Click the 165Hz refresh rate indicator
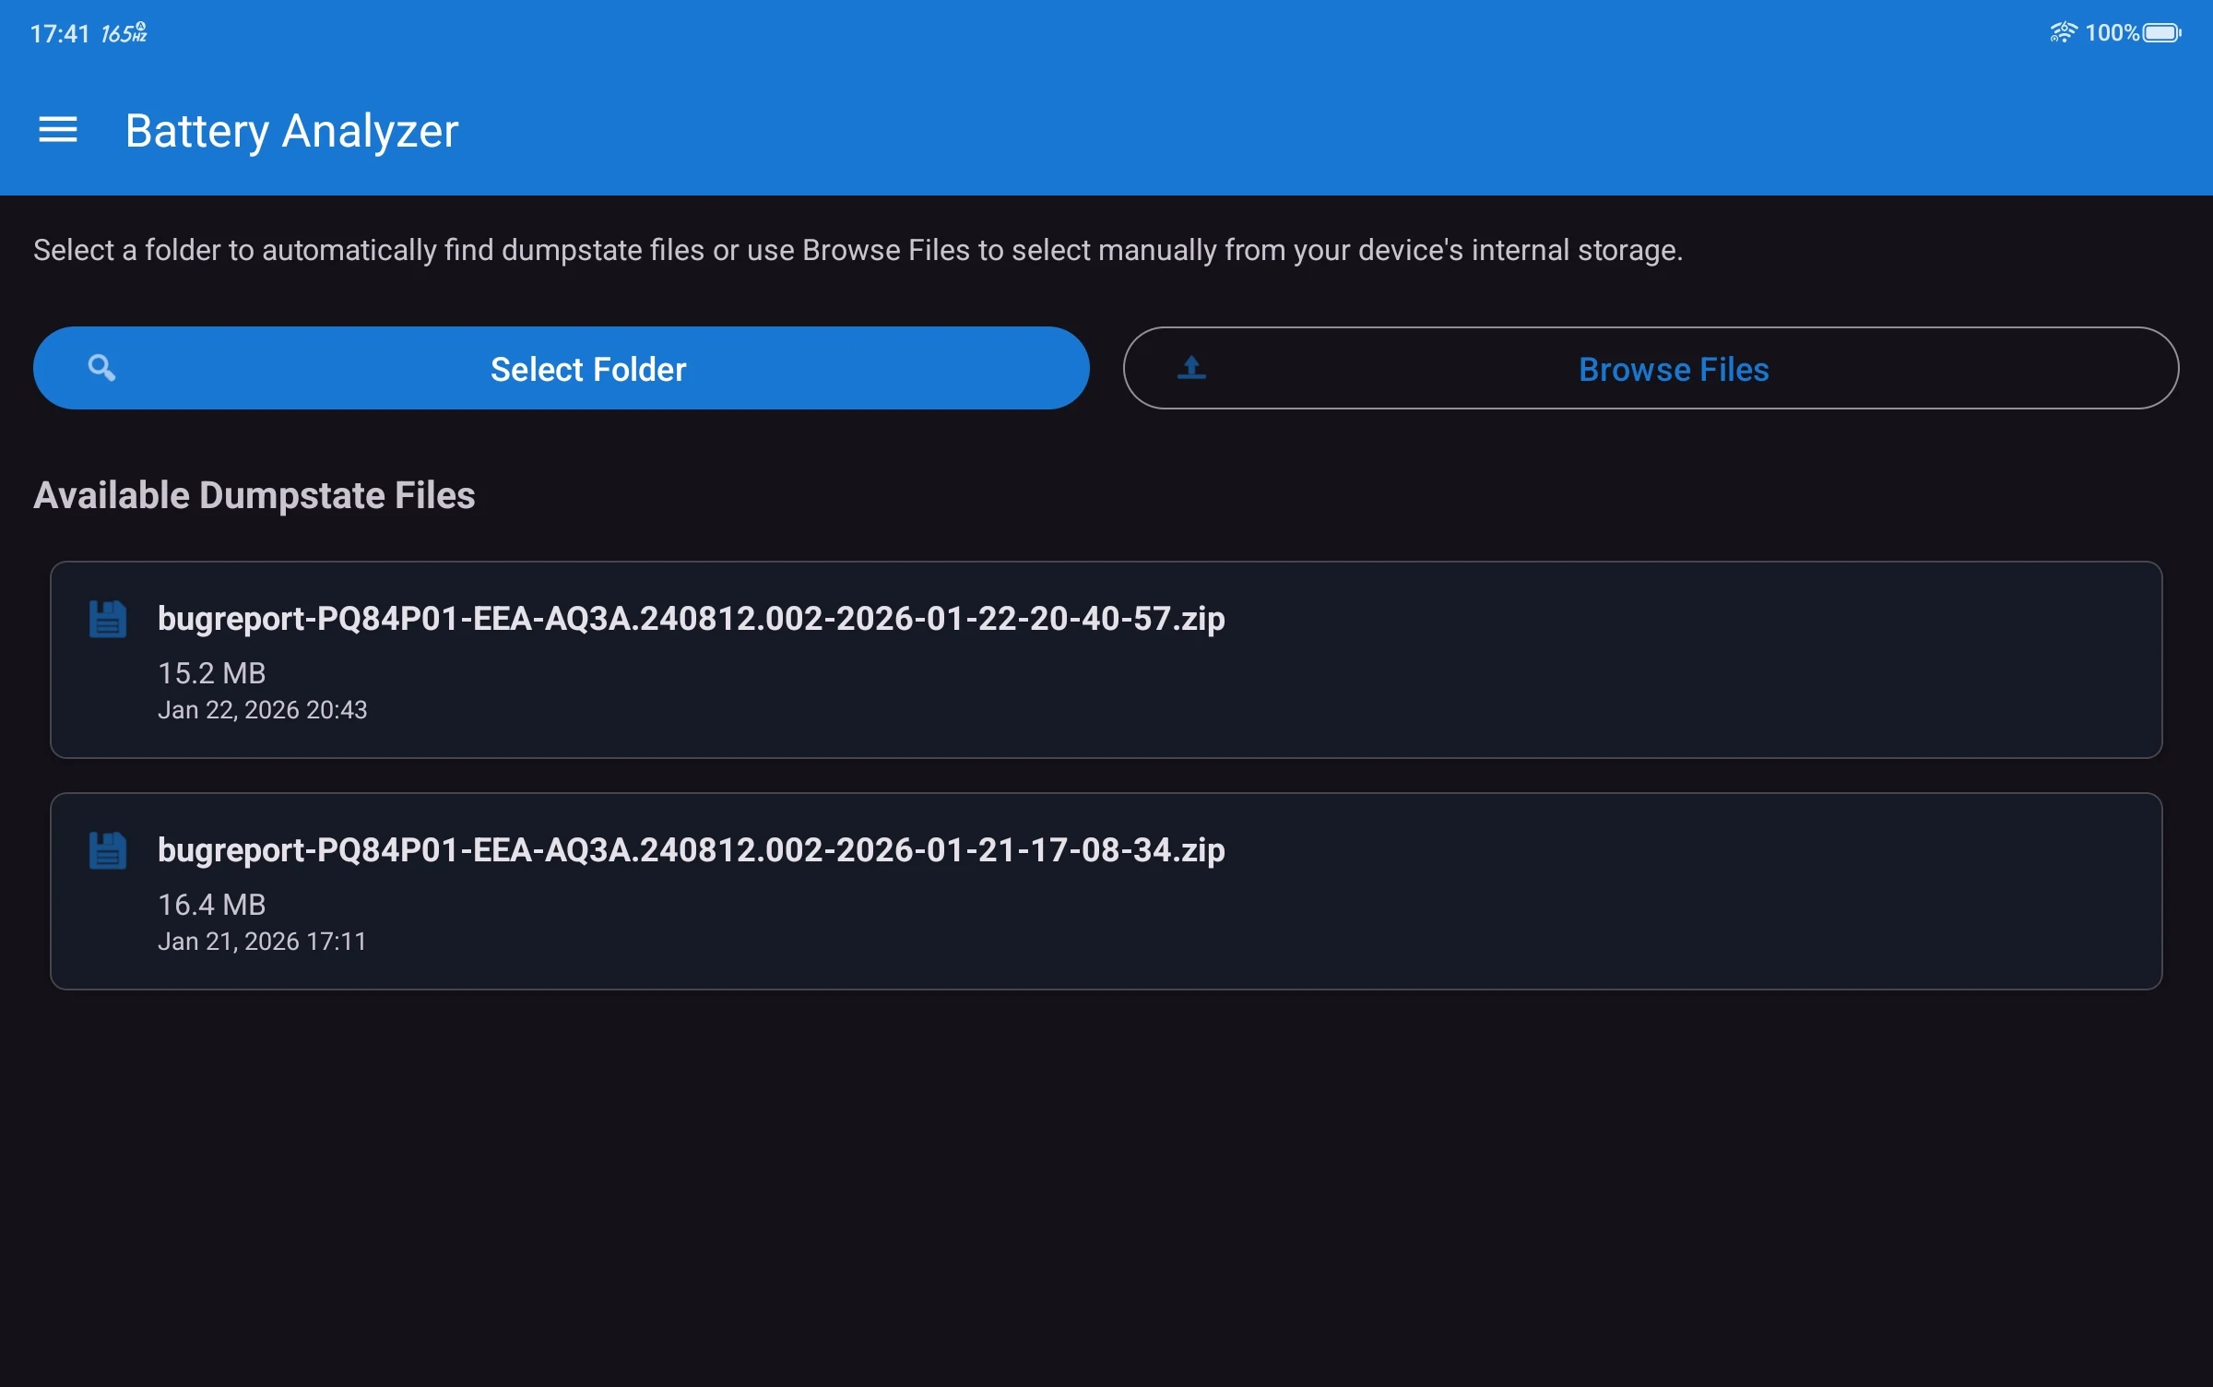Screen dimensions: 2213x1387 (x=124, y=33)
